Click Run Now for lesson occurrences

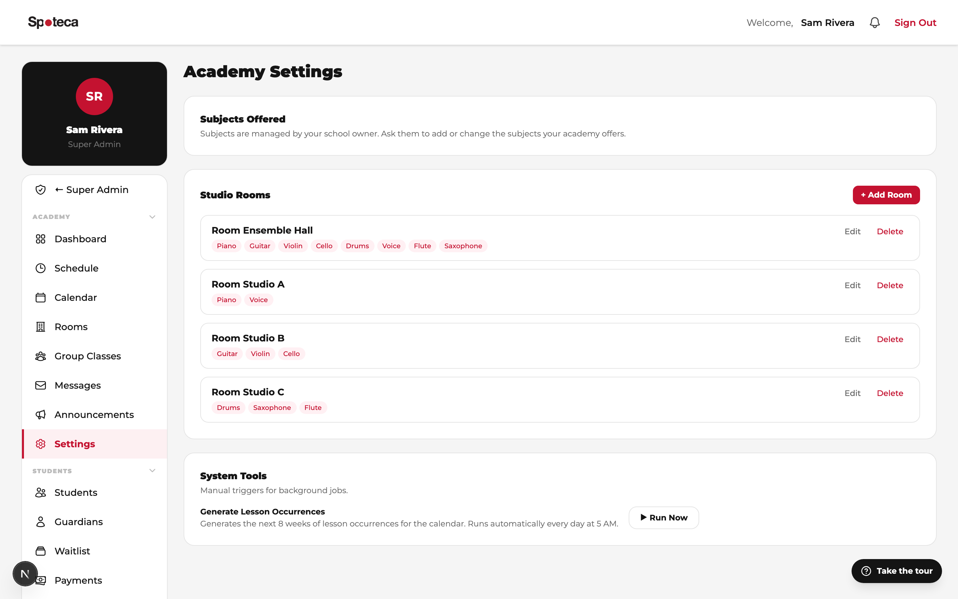pos(664,517)
